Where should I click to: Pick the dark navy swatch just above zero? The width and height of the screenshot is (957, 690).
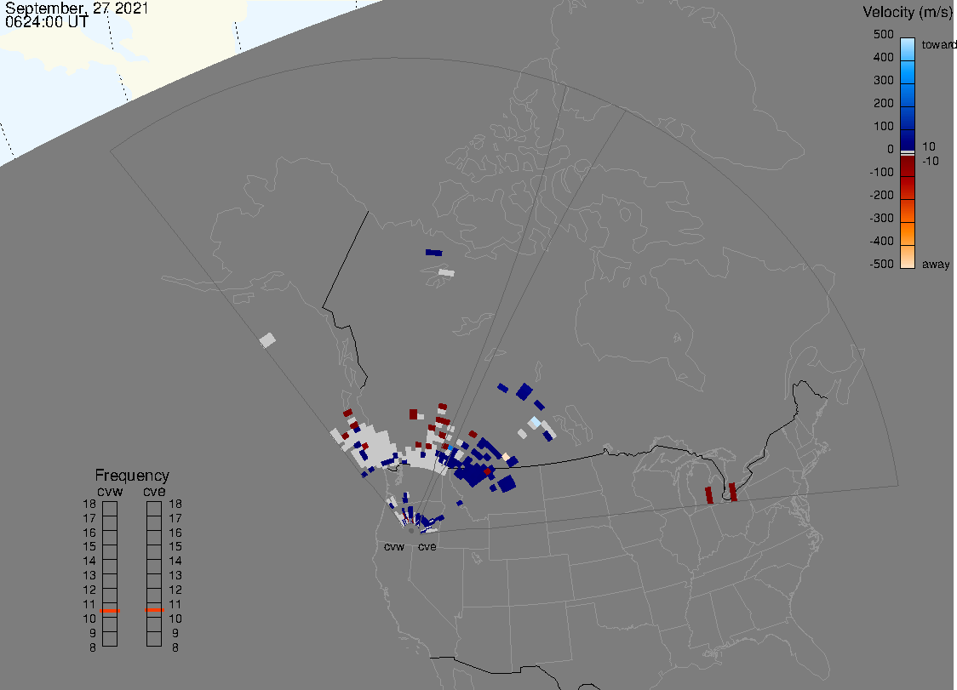(x=908, y=140)
